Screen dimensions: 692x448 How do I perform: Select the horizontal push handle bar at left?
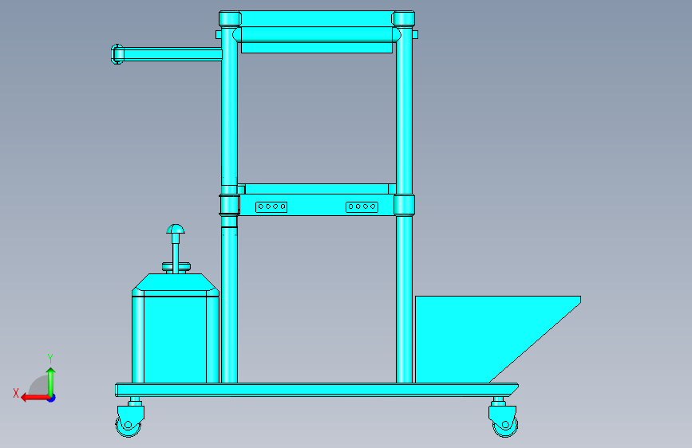tap(172, 53)
